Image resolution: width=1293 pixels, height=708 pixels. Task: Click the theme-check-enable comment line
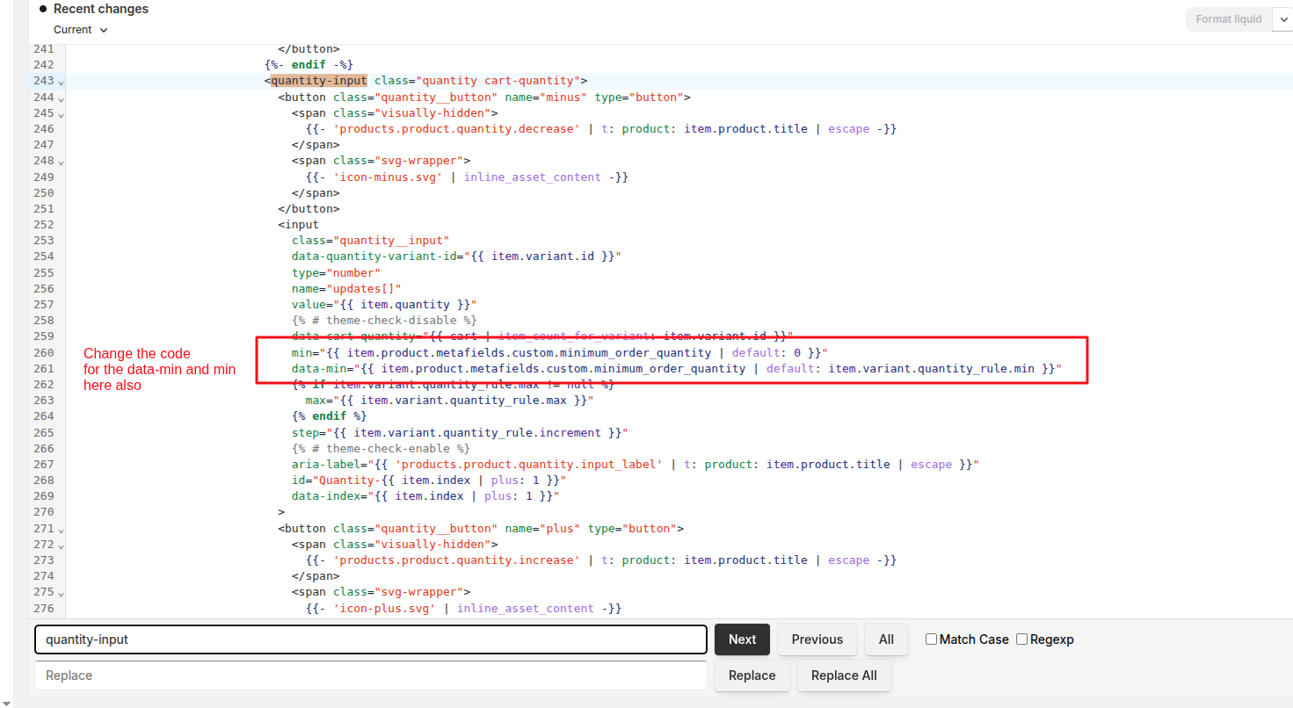pos(381,448)
